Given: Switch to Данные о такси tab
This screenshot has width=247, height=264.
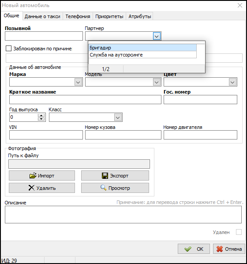Looking at the screenshot, I should [42, 16].
